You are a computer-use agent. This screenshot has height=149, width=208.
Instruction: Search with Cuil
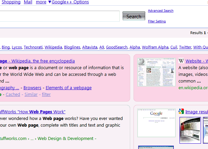pyautogui.click(x=174, y=47)
